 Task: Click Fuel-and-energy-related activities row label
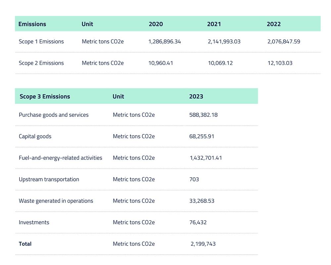pyautogui.click(x=60, y=158)
